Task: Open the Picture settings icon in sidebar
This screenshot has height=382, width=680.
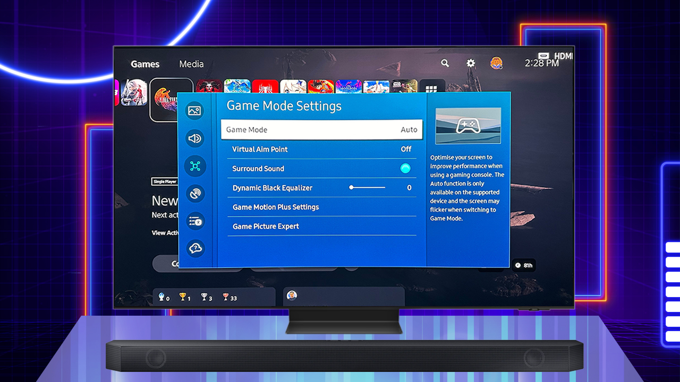Action: (x=194, y=111)
